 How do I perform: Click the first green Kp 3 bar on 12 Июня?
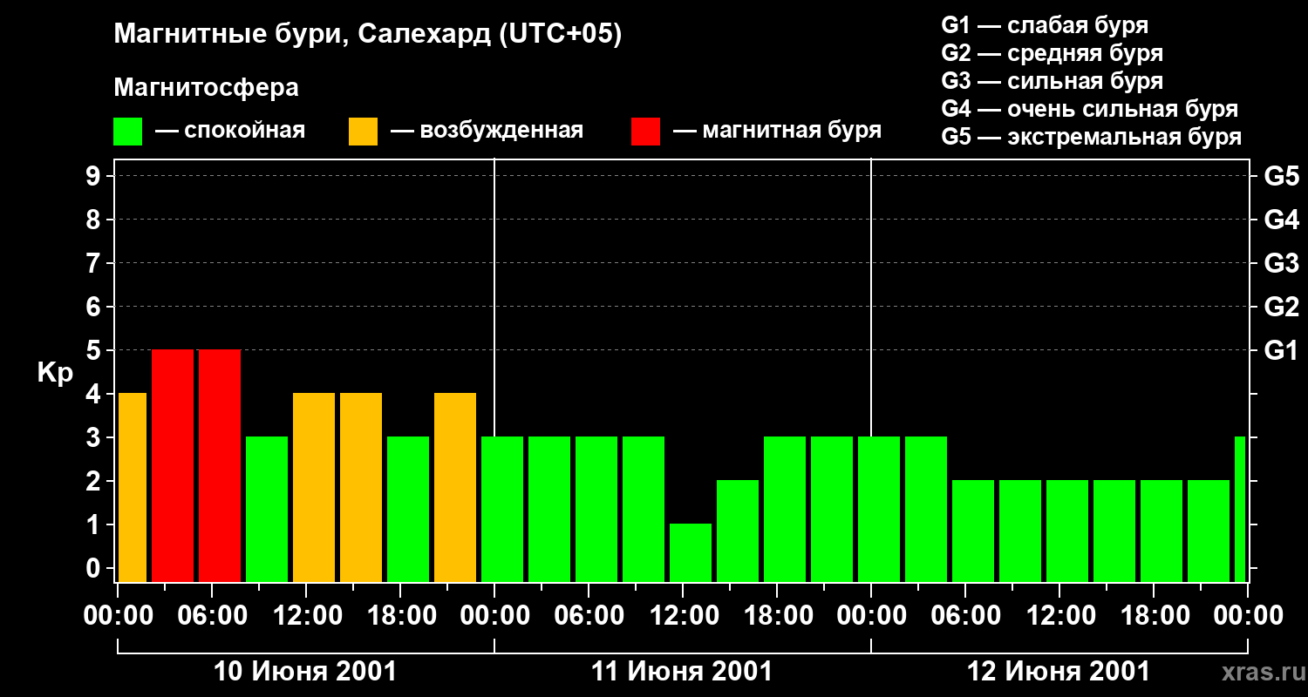click(879, 509)
